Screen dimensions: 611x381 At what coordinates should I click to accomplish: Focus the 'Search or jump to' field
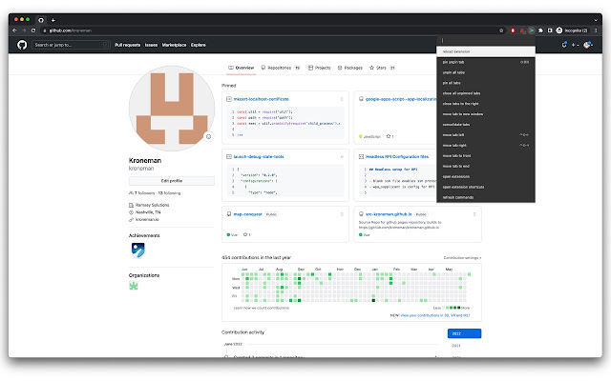coord(71,45)
